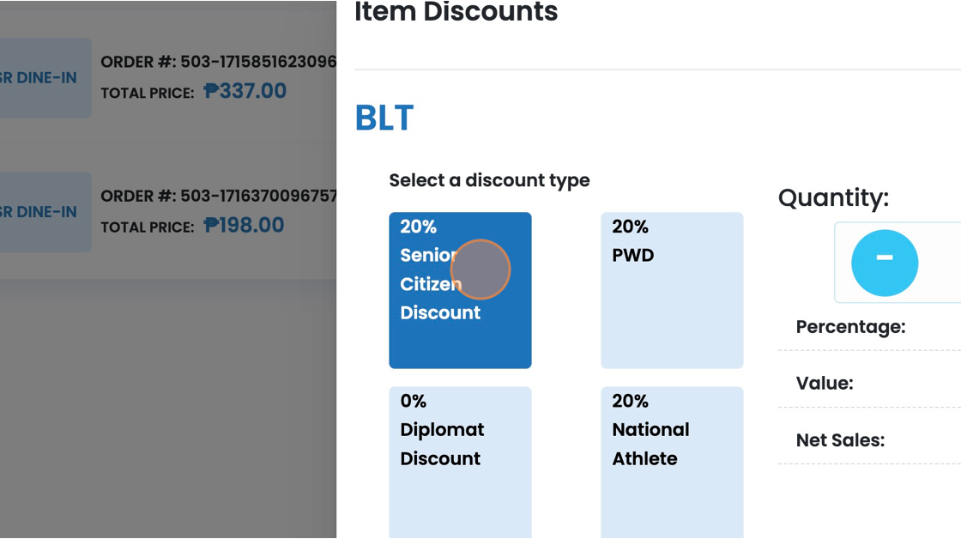Click the 'Select a discount type' label
Screen dimensions: 961x539
click(489, 180)
